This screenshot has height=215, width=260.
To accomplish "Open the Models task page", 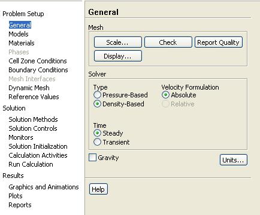I will [x=19, y=34].
